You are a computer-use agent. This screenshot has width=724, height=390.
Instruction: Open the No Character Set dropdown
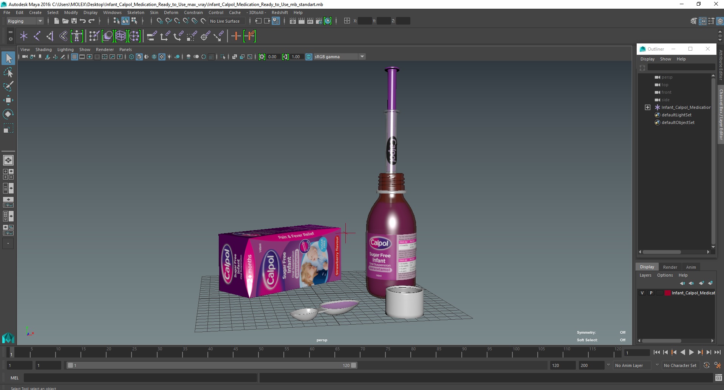coord(681,365)
